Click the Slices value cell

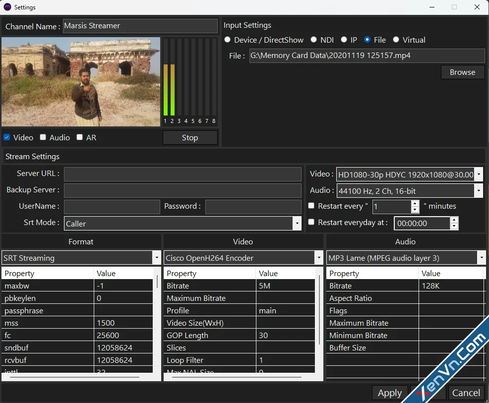[286, 347]
